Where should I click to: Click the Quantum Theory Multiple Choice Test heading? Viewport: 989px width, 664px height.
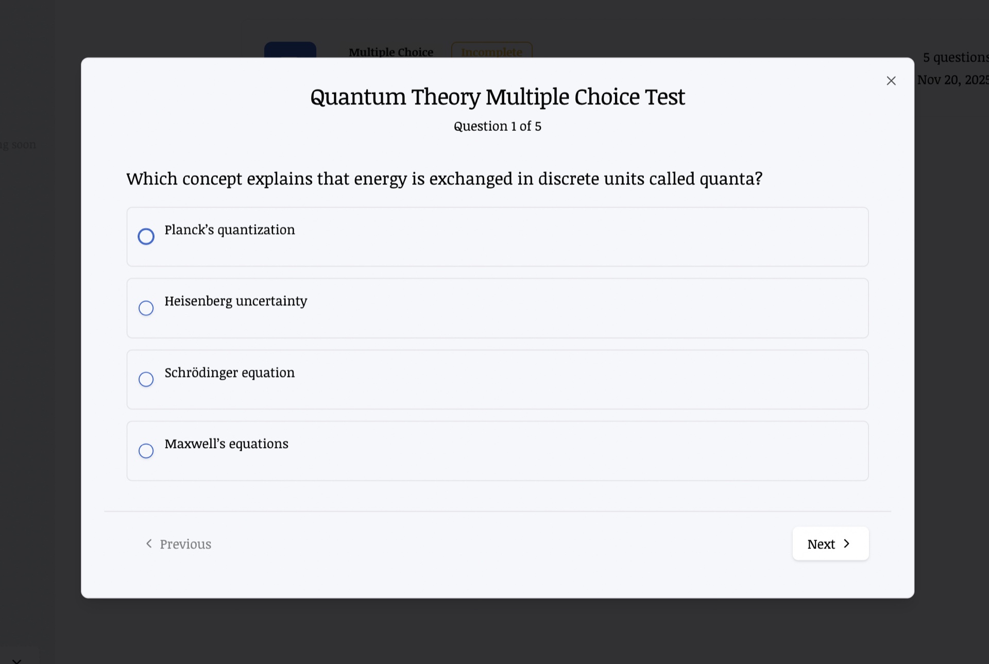pyautogui.click(x=498, y=97)
